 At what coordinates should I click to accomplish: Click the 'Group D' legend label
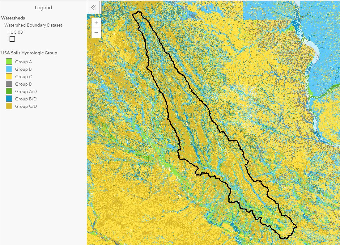(x=23, y=84)
